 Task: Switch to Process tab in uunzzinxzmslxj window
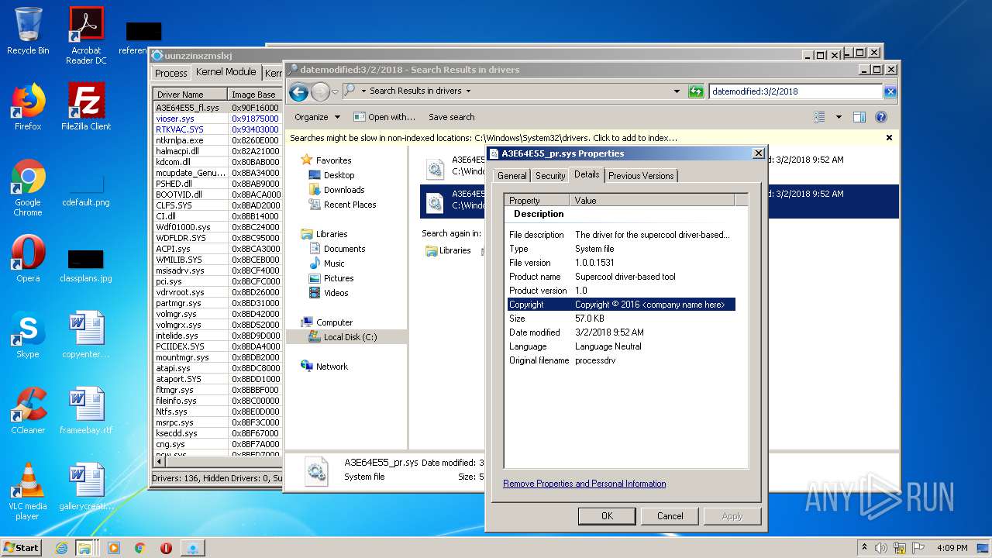pos(170,73)
